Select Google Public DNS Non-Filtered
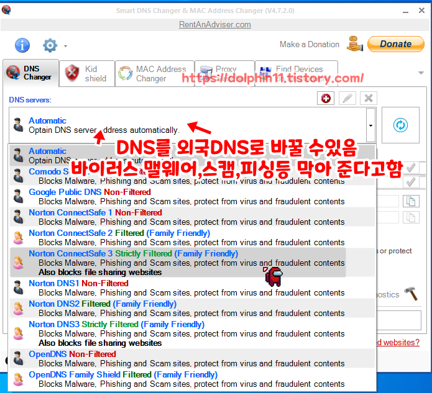432x393 pixels. tap(192, 197)
